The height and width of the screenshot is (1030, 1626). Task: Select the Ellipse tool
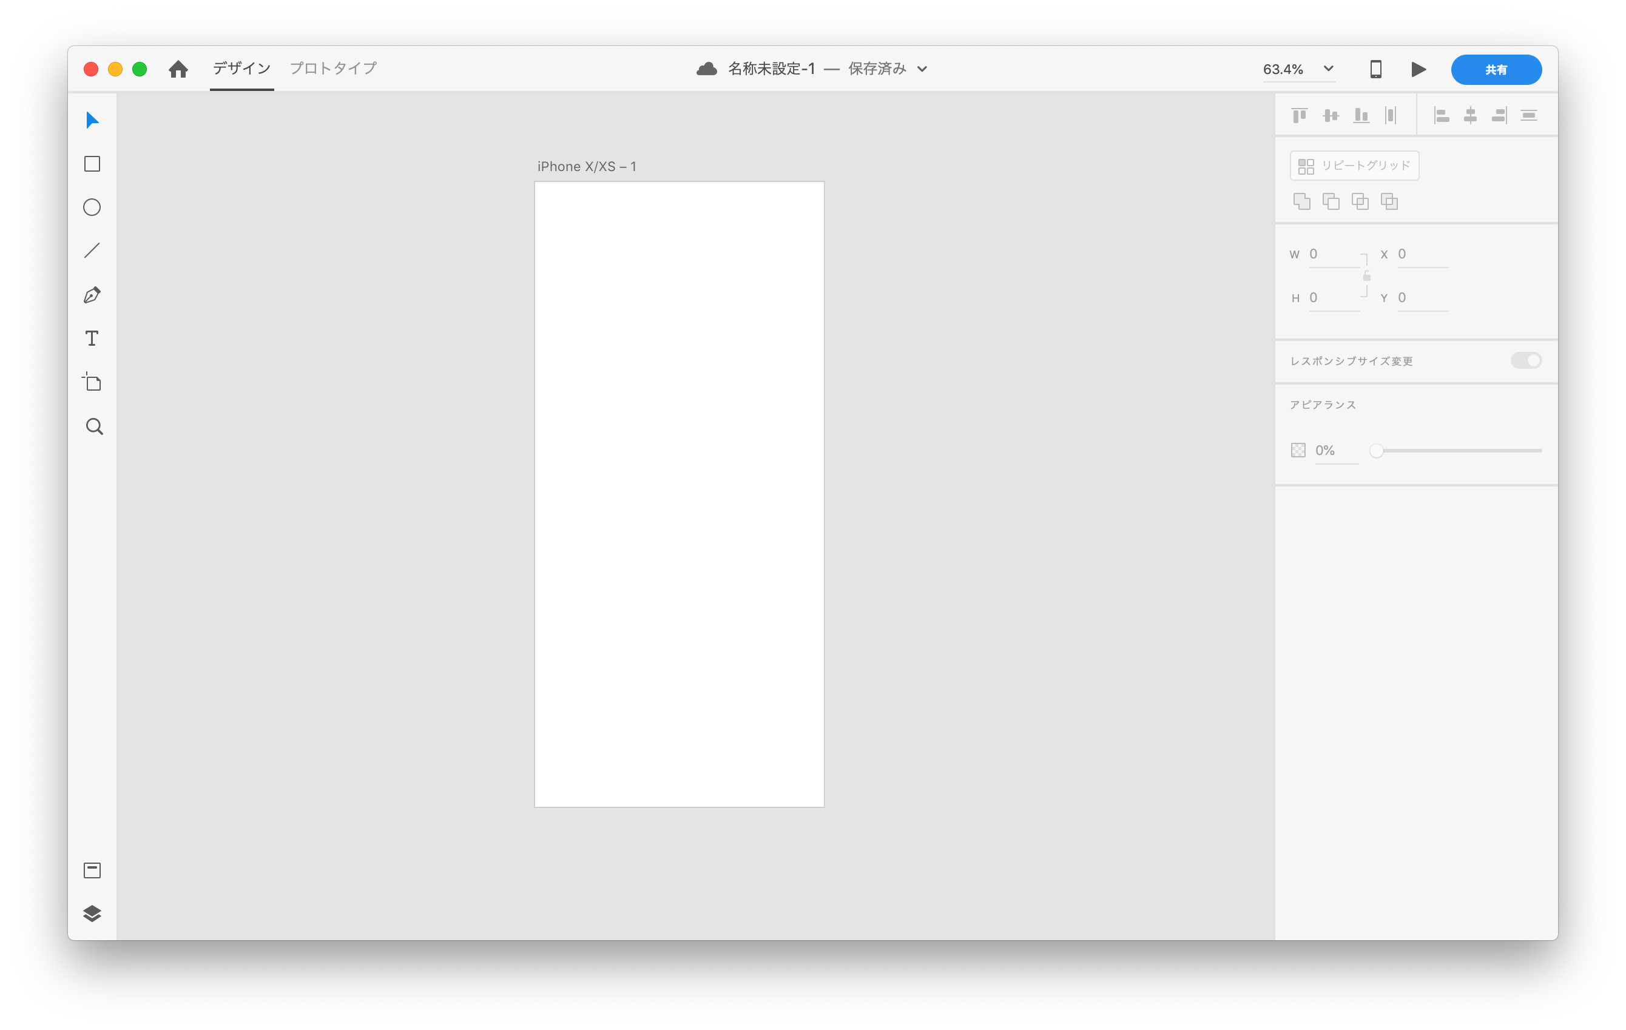tap(92, 207)
